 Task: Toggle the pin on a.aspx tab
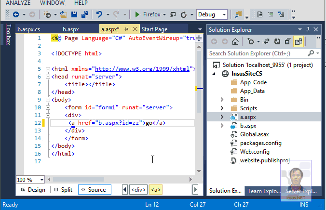pos(126,29)
